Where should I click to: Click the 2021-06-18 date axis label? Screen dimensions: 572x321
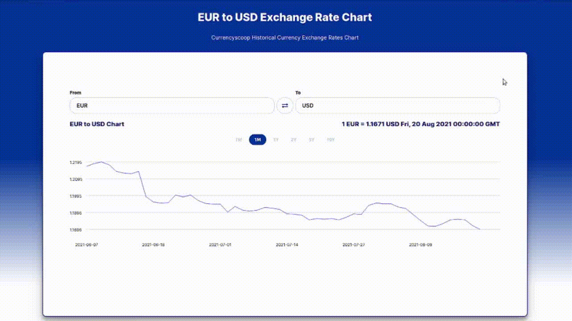pyautogui.click(x=153, y=245)
